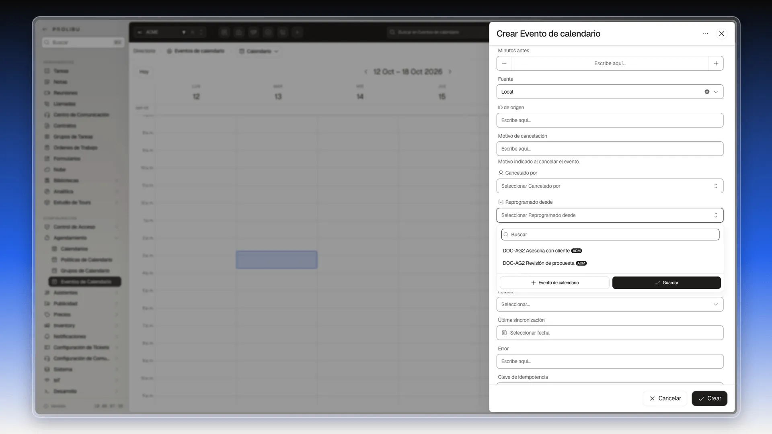Click the Hoy button in calendar
This screenshot has width=772, height=434.
[x=144, y=72]
